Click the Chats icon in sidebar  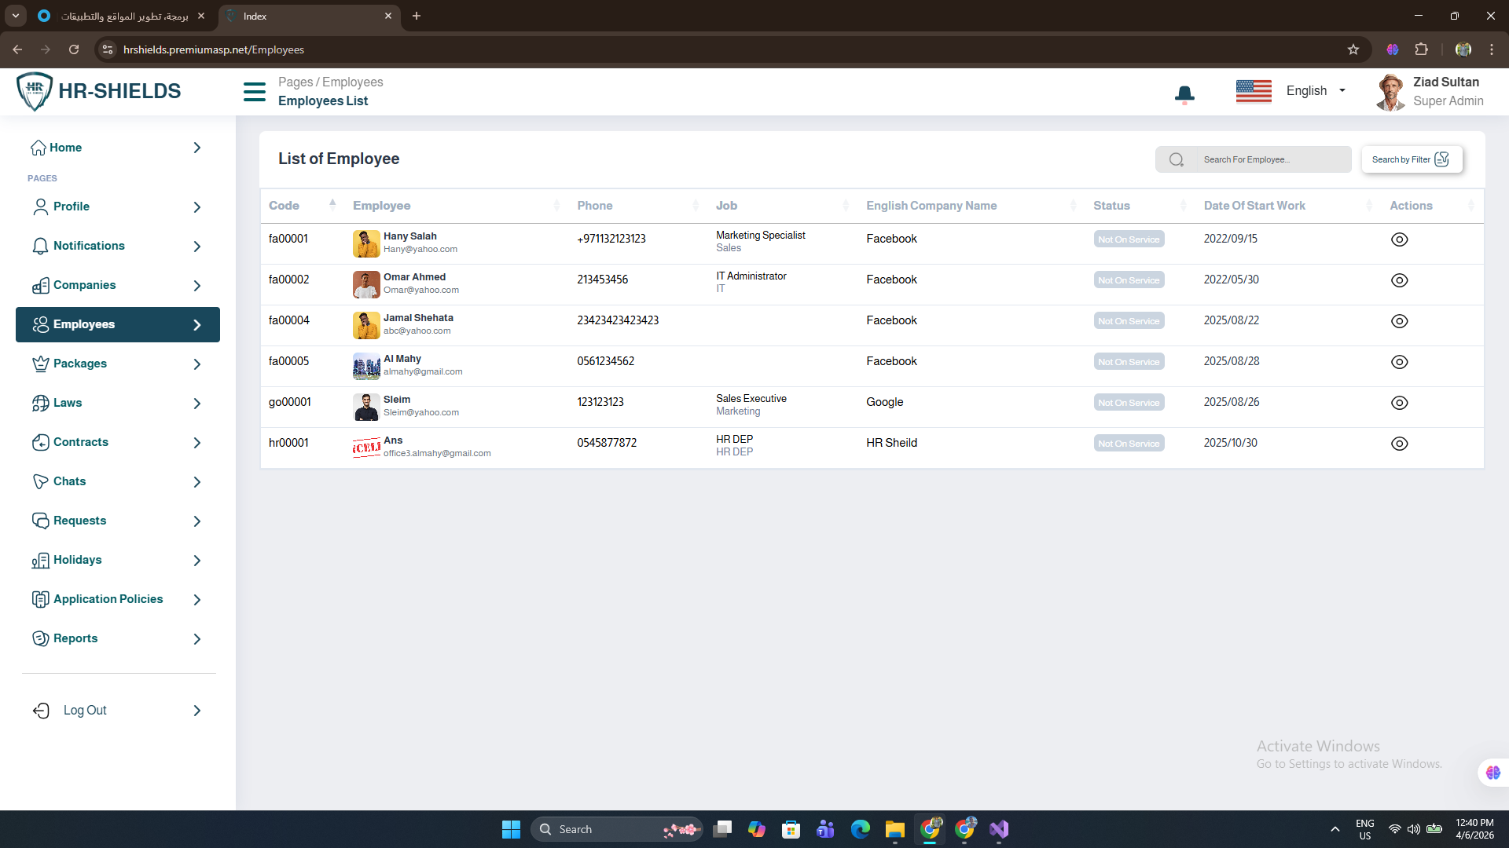40,482
